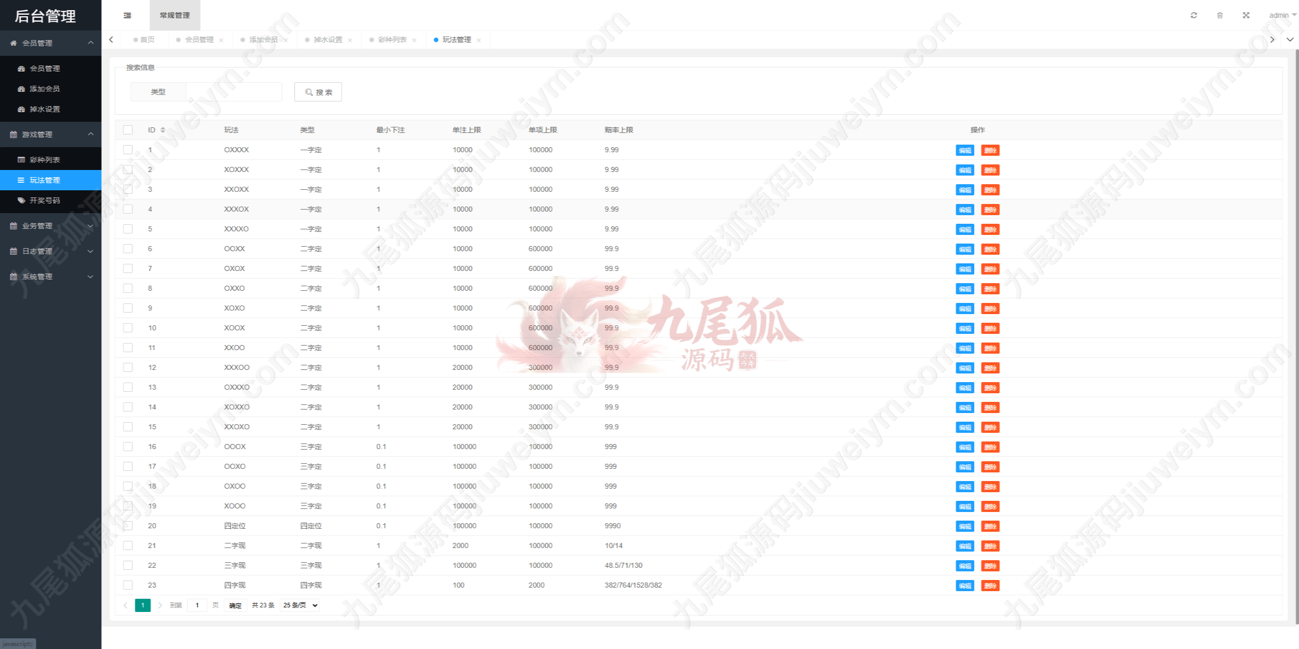Click red 删除 button for row 23
The image size is (1299, 649).
click(990, 586)
